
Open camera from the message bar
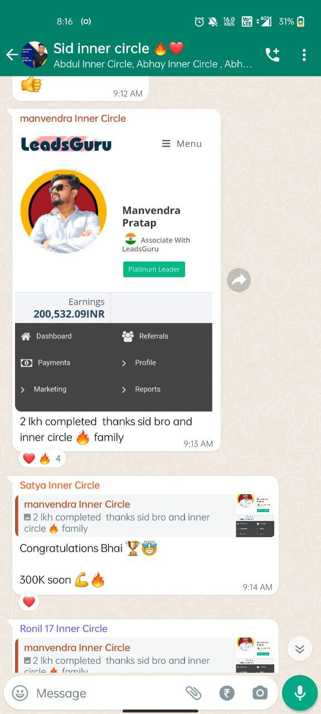click(260, 693)
